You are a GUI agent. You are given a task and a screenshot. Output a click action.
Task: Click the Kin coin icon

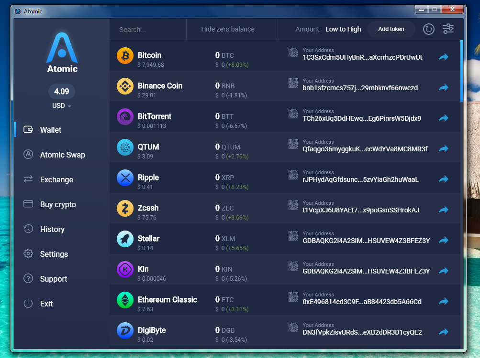coord(125,269)
